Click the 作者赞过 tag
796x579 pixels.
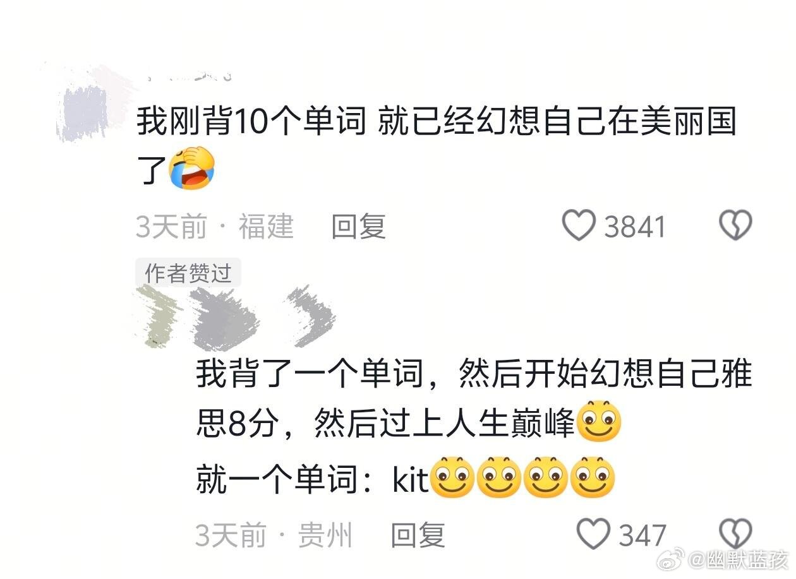click(x=188, y=273)
